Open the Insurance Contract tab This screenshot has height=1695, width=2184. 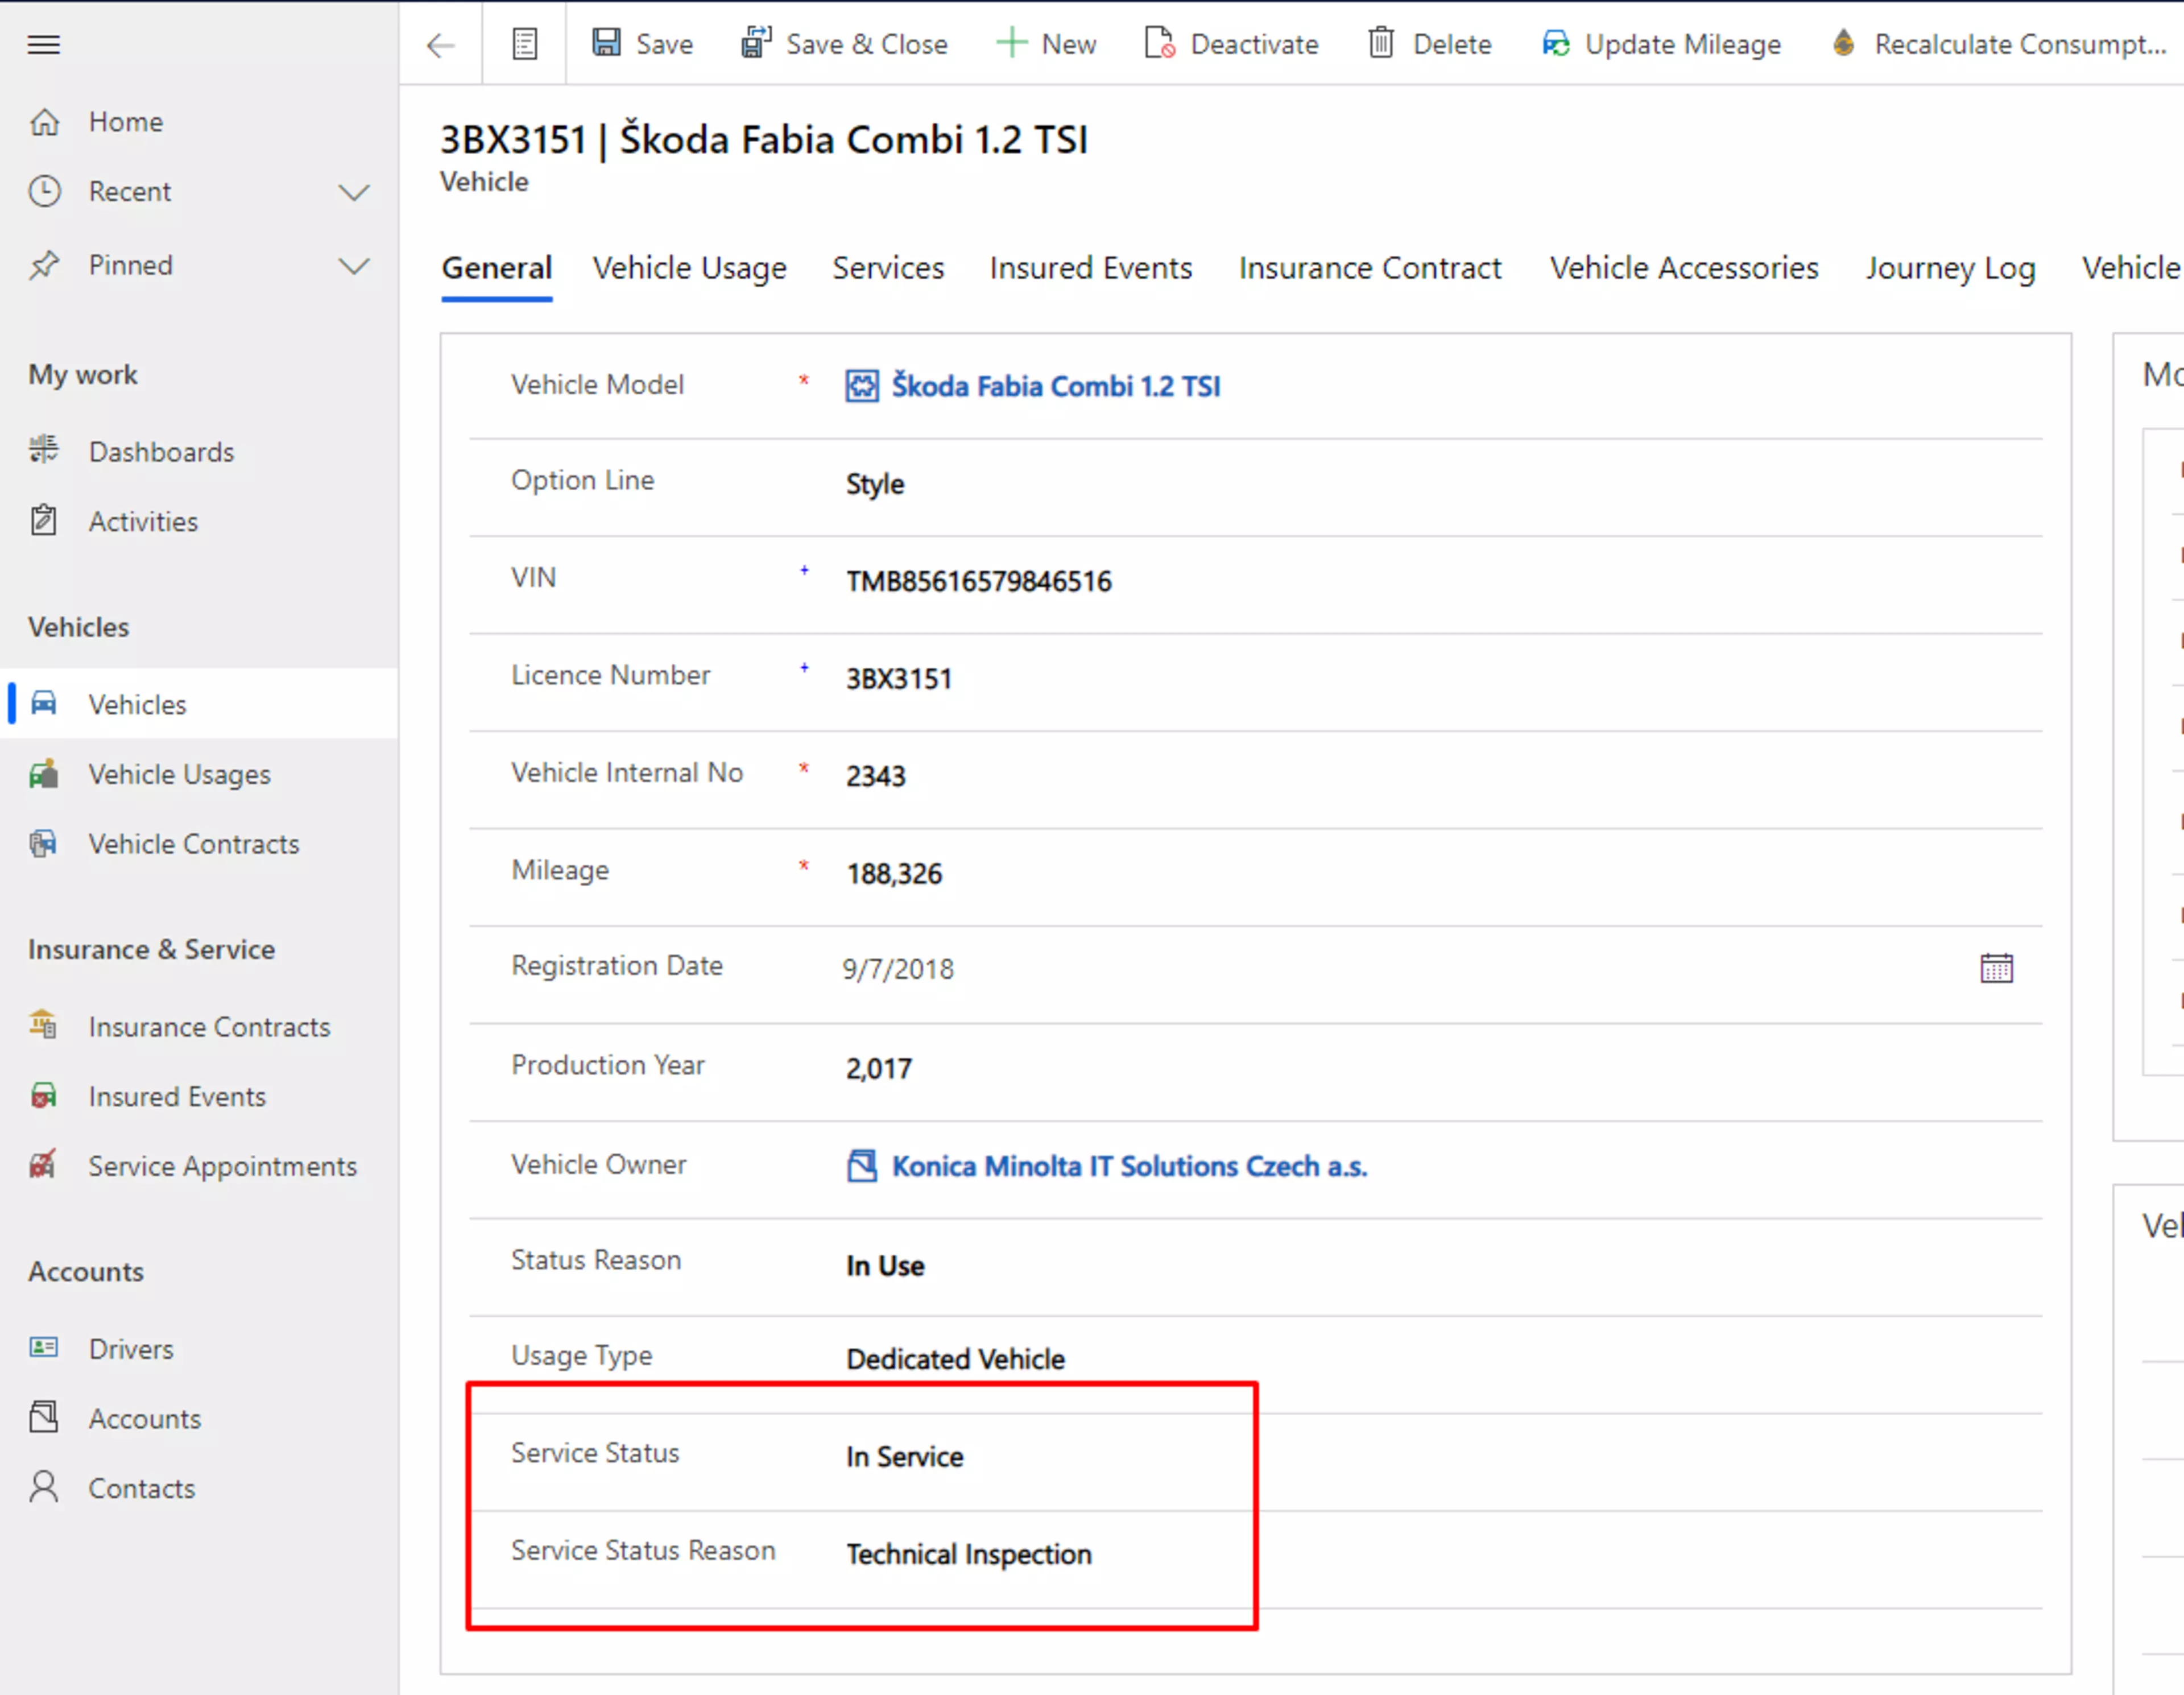(1370, 269)
